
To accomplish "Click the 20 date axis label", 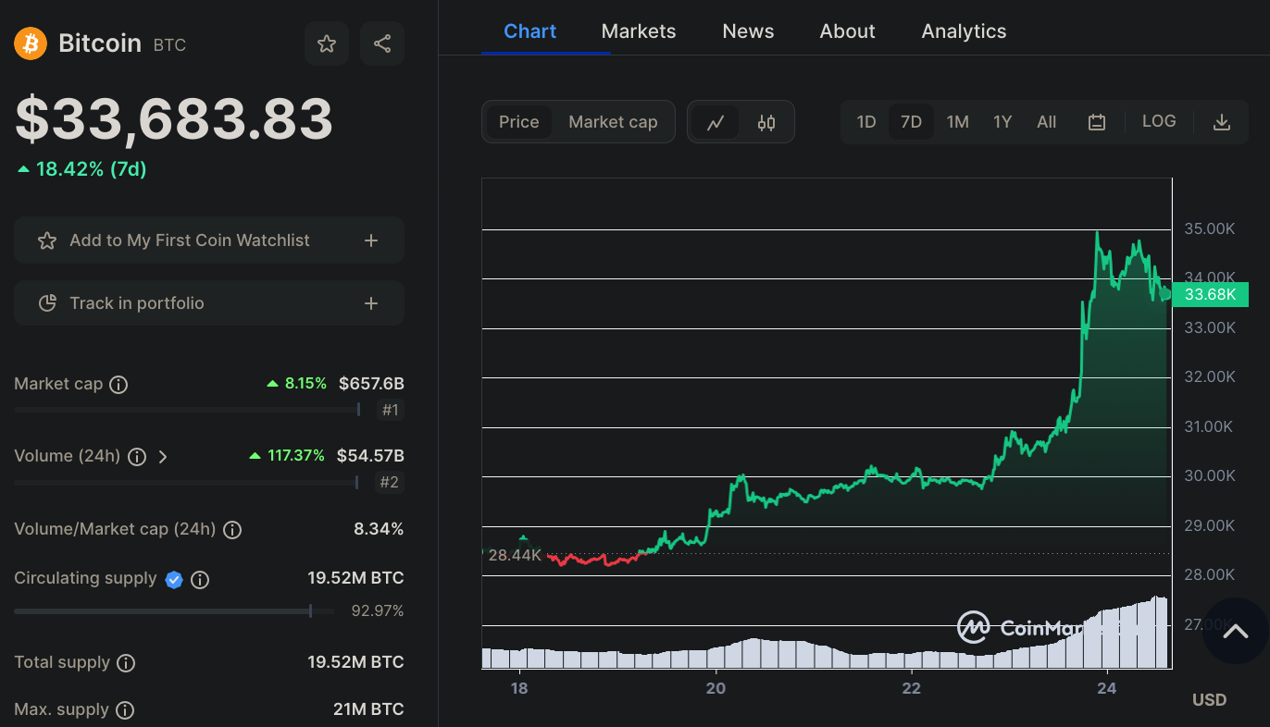I will 716,688.
